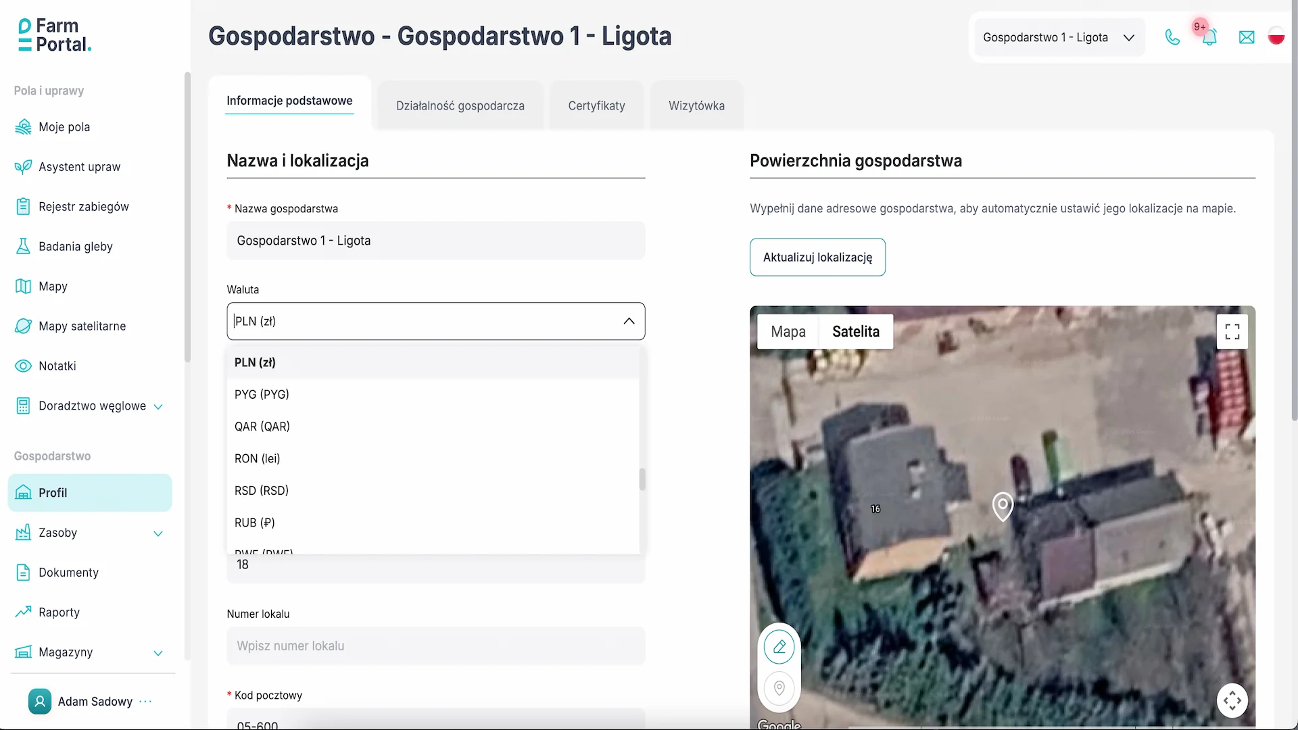Open Profil in Gospodarstwo section
Screen dimensions: 1298x730
(x=90, y=493)
